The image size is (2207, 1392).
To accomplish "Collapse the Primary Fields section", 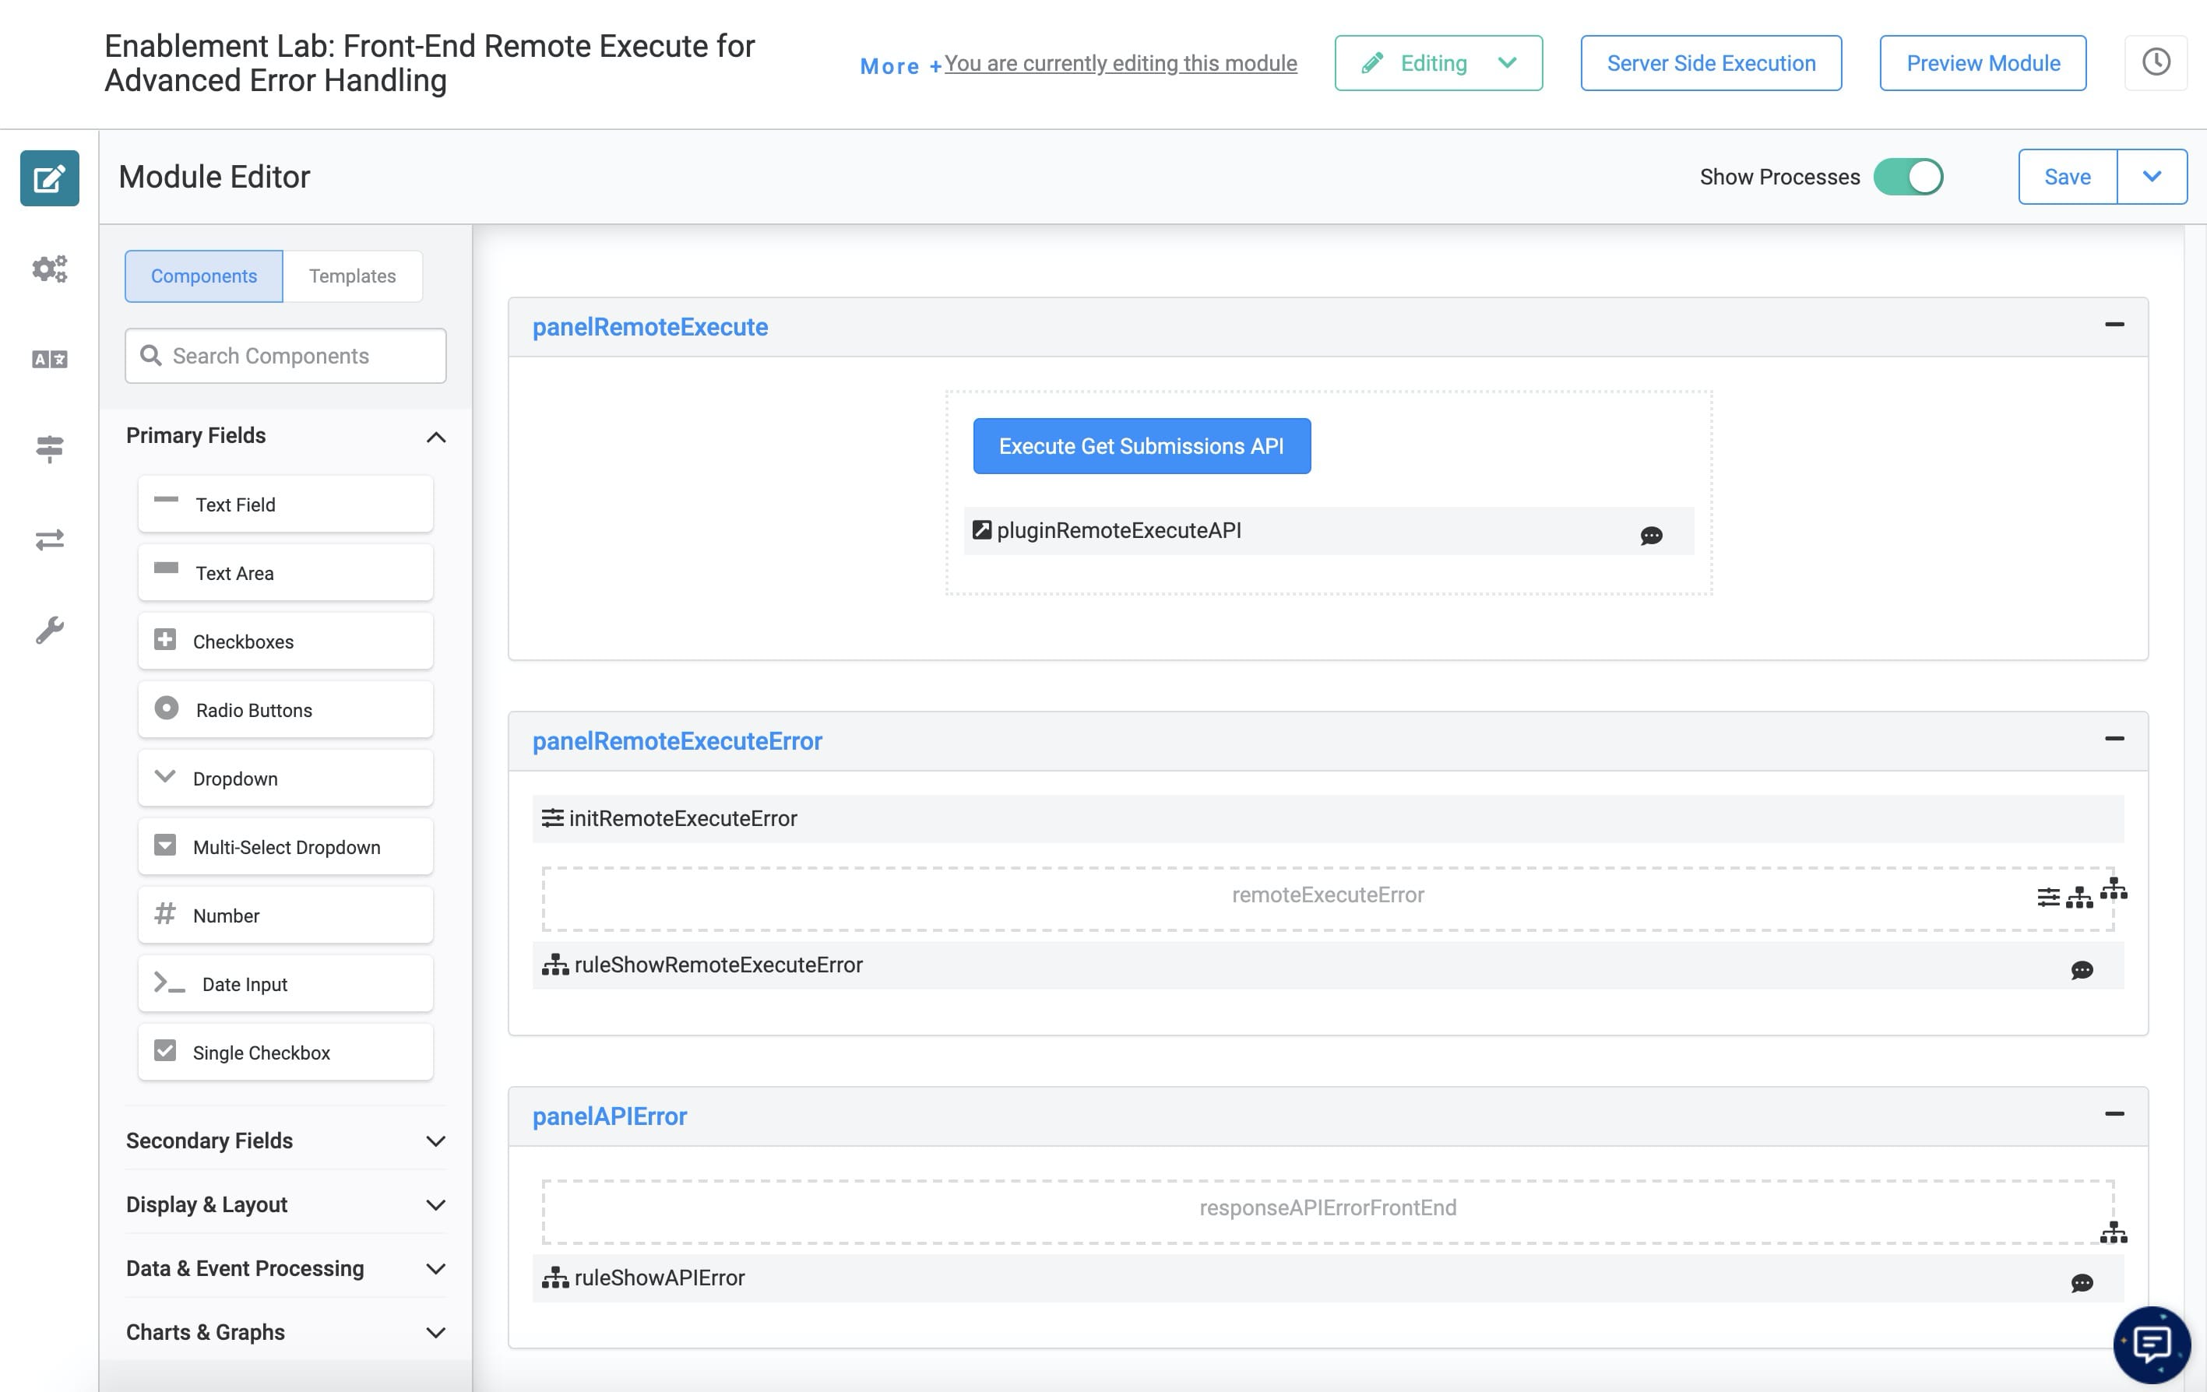I will (x=436, y=437).
